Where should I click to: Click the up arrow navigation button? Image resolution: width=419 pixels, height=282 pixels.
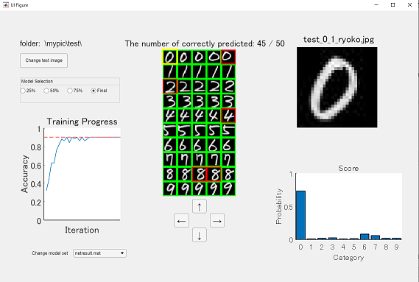tap(200, 206)
